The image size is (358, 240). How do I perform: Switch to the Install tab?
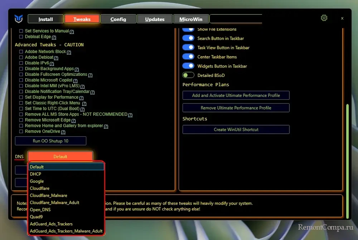coord(45,19)
